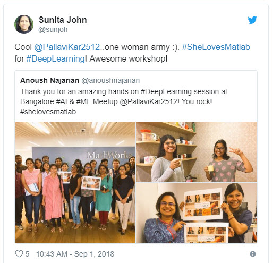The image size is (272, 263).
Task: Open Sunita John's profile avatar
Action: pos(24,24)
